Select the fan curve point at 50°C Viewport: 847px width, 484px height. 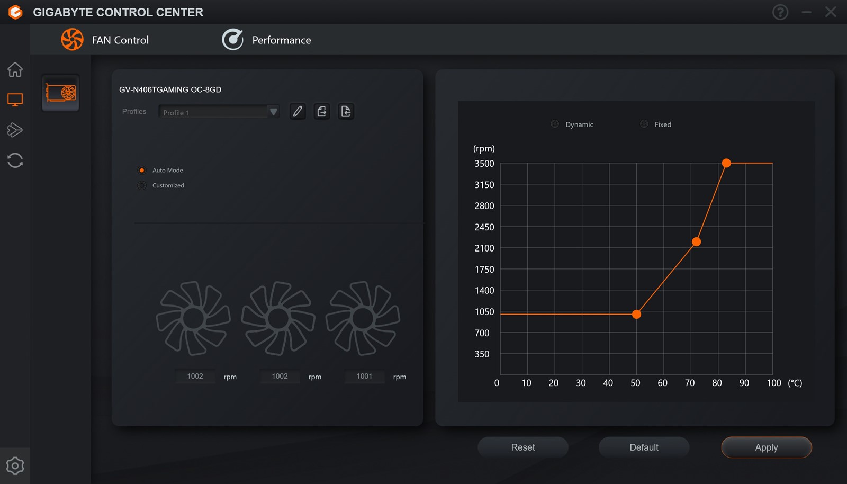[x=637, y=314]
